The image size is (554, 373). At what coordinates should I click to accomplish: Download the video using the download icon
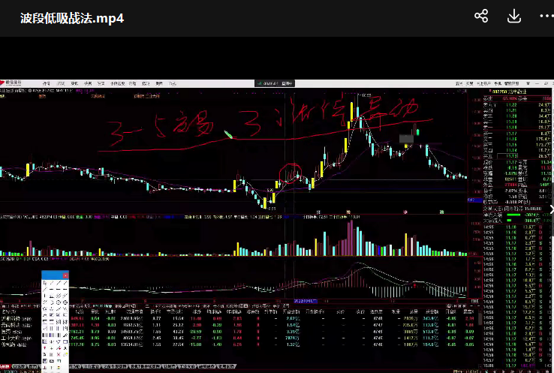click(x=514, y=17)
